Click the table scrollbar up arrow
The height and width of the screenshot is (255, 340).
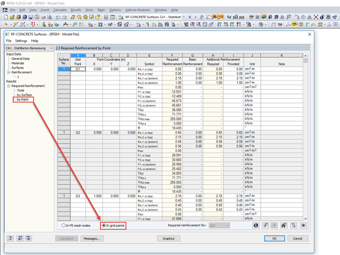306,56
